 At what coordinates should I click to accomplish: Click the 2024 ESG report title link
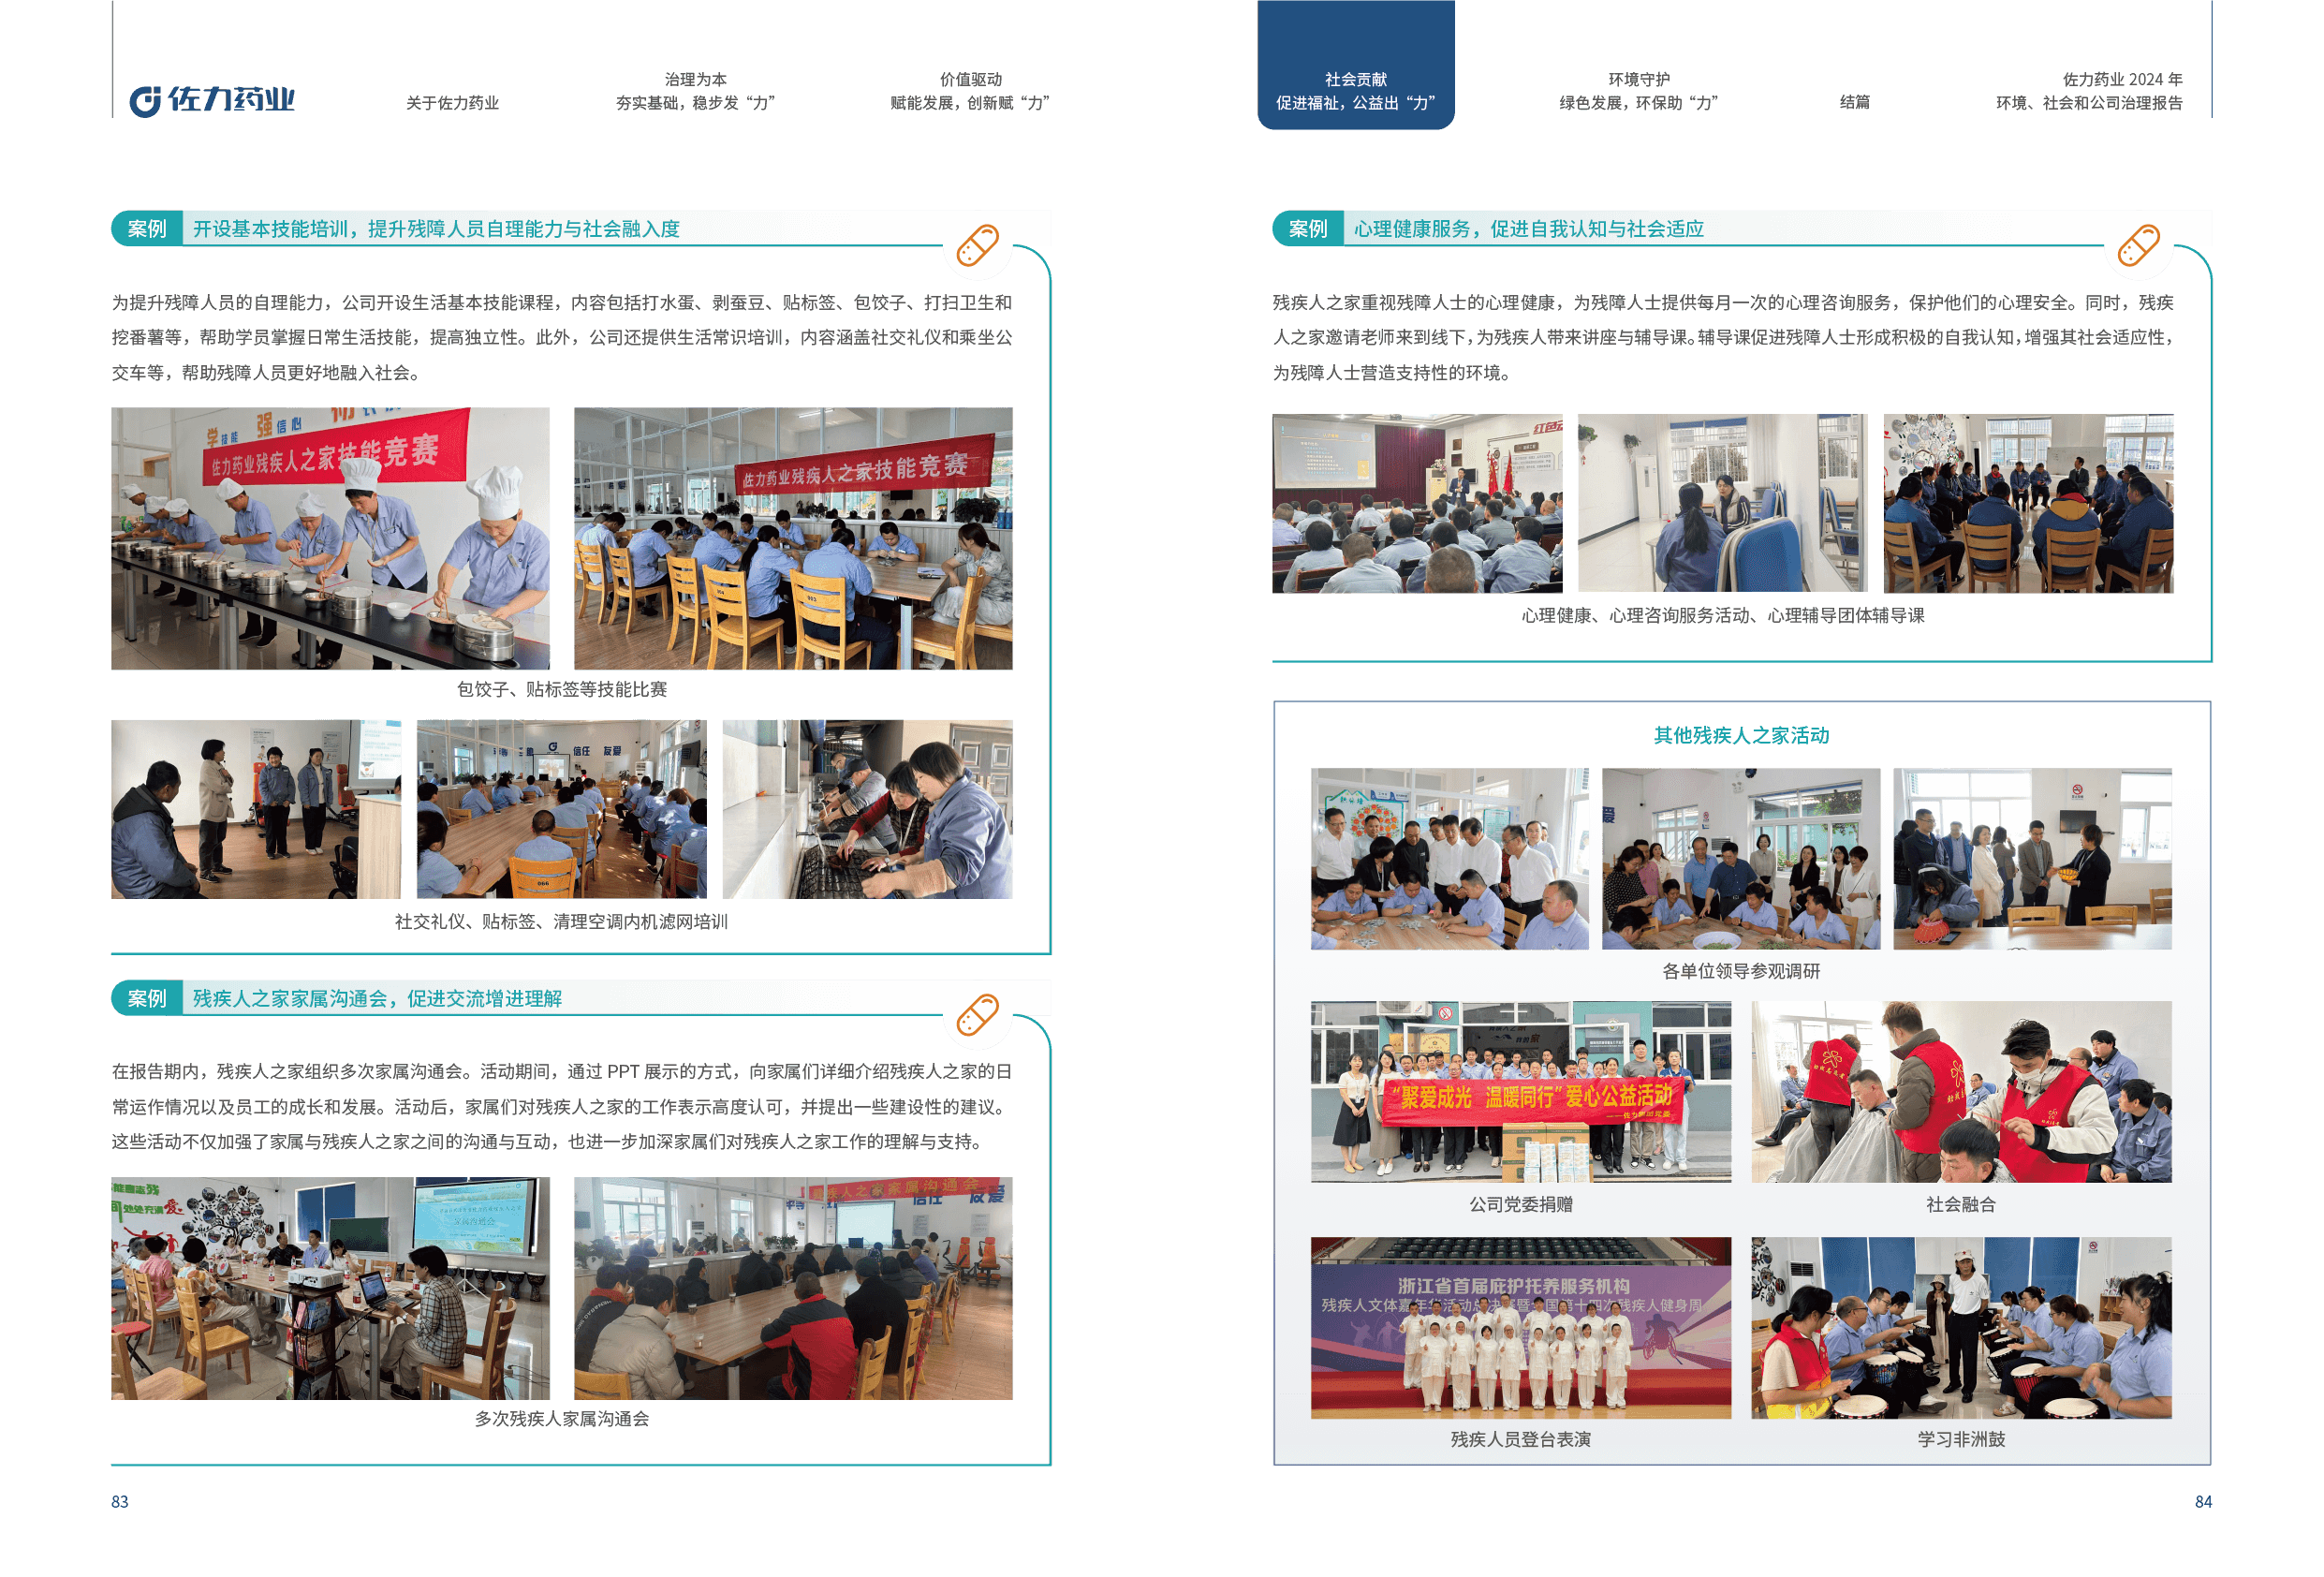2088,91
